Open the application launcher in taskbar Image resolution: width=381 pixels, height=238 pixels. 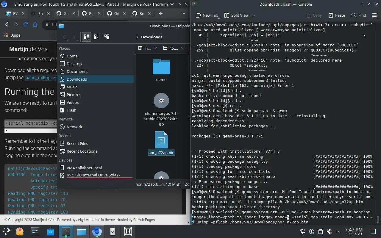tap(7, 231)
